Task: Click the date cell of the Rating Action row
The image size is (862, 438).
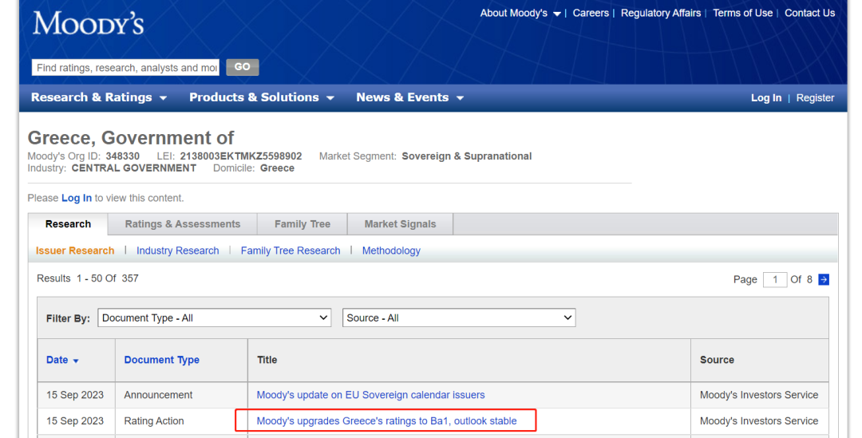Action: pyautogui.click(x=75, y=421)
